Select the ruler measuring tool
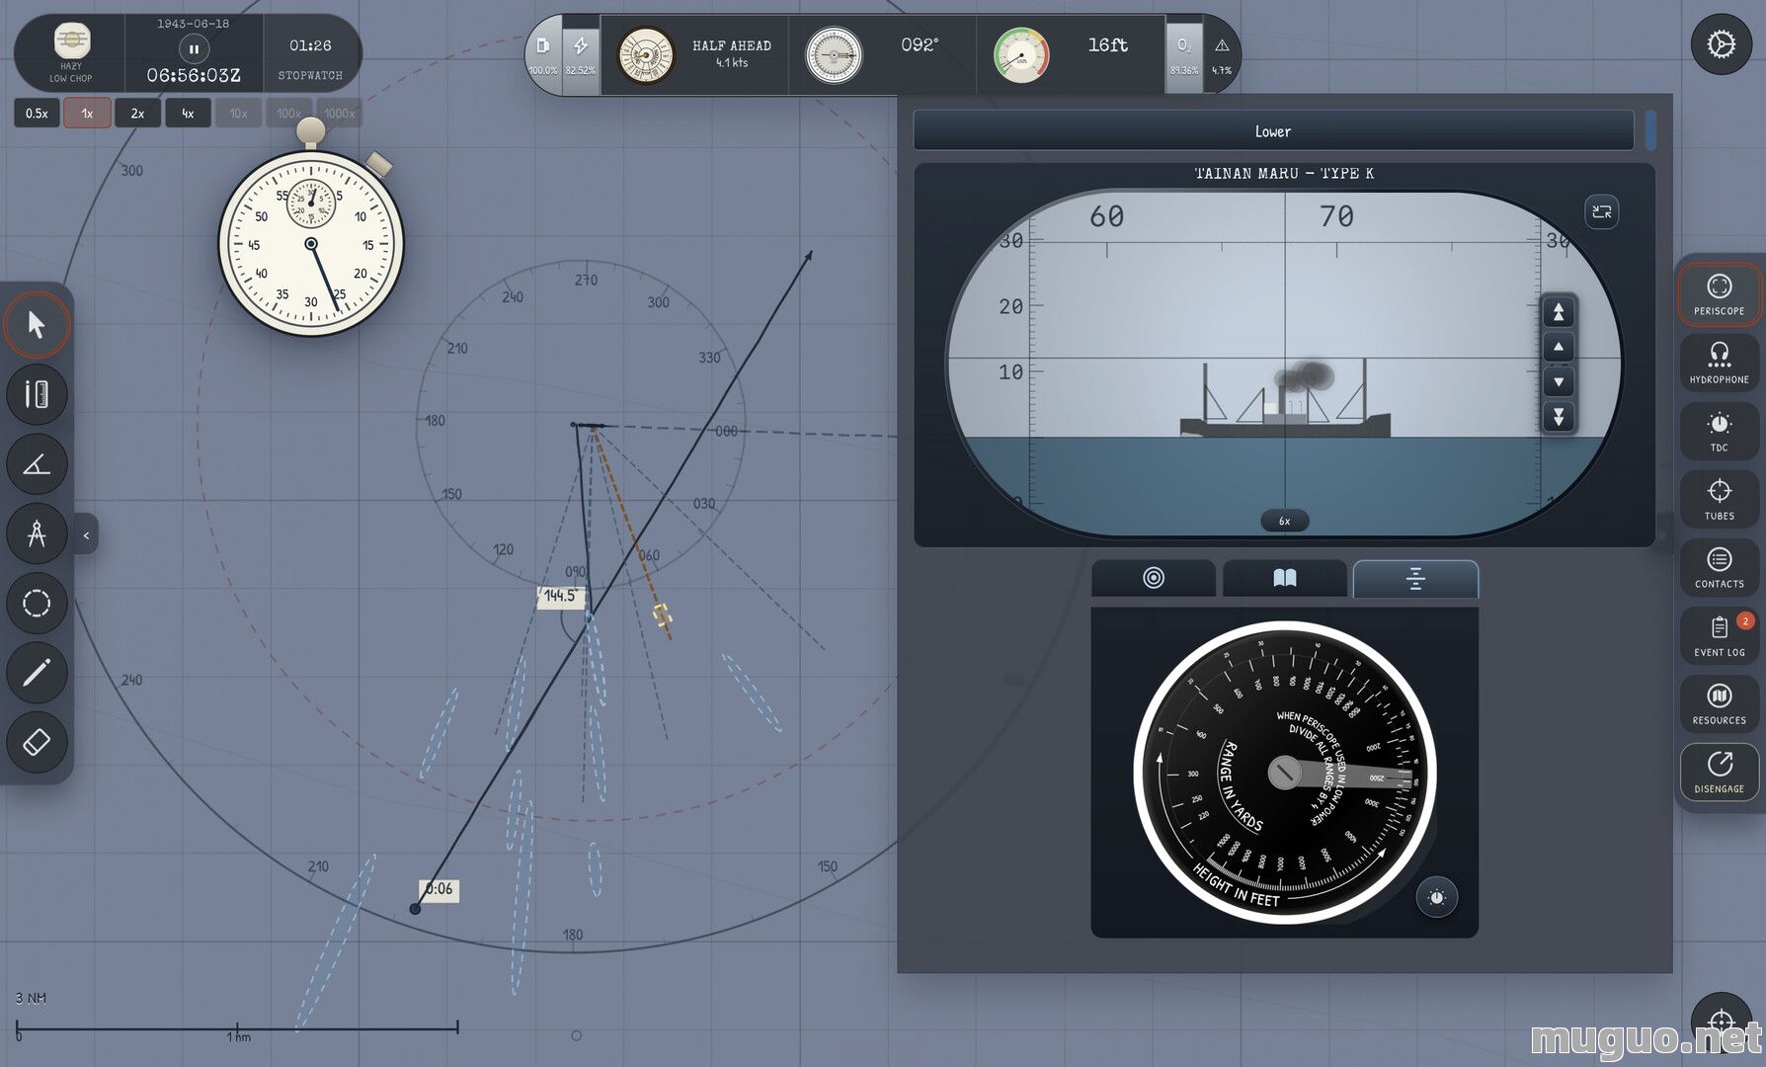Screen dimensions: 1766x1067 (x=37, y=394)
